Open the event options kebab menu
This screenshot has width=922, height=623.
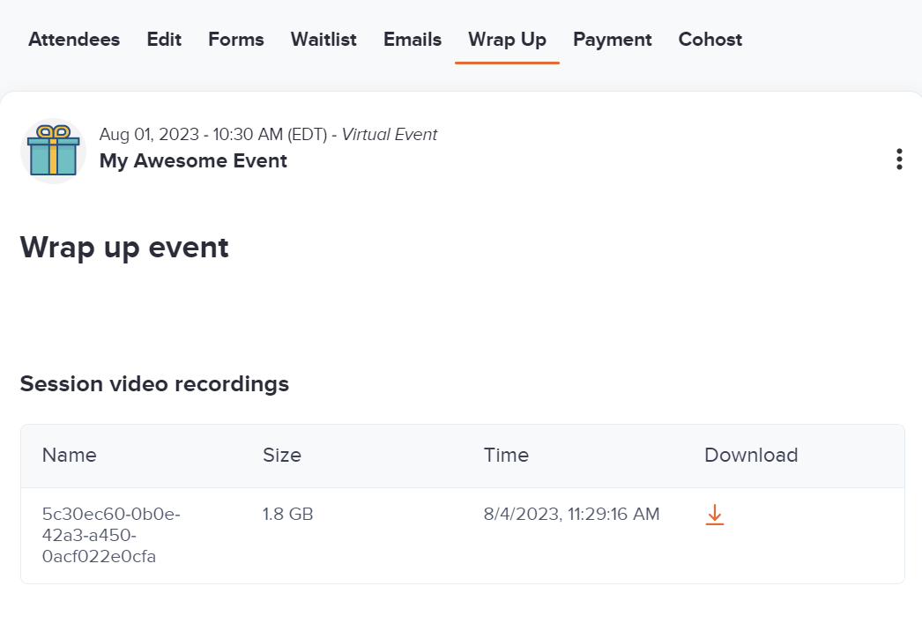(x=899, y=159)
